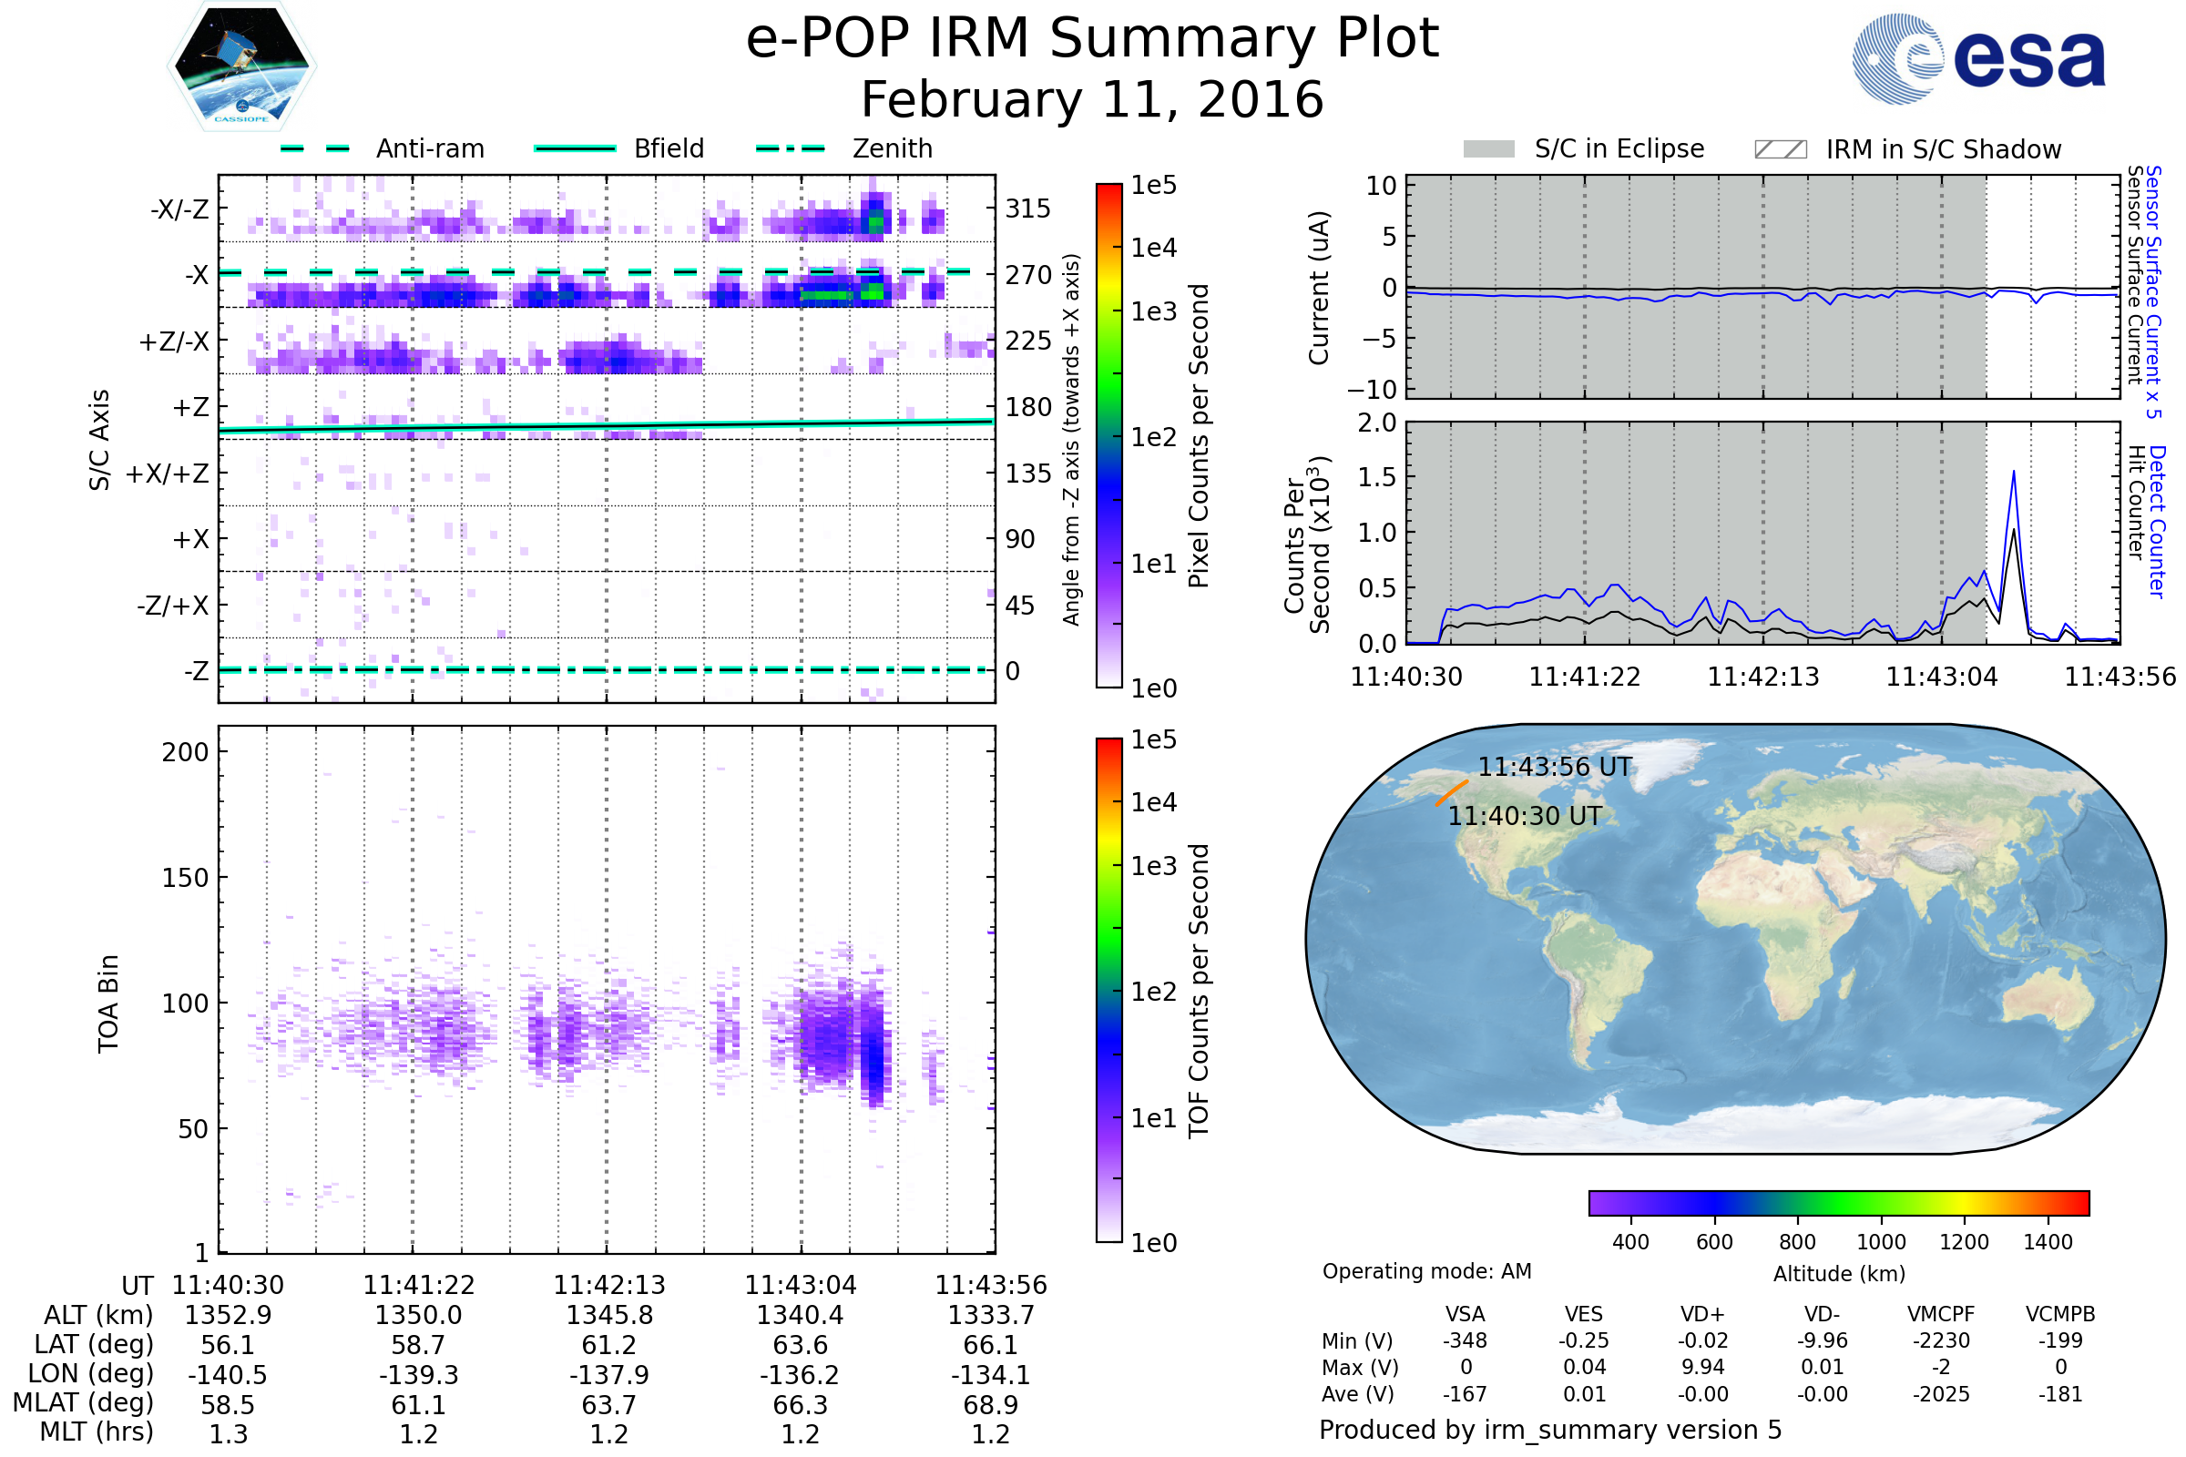Click the Anti-ram dashed line legend marker

tap(316, 148)
